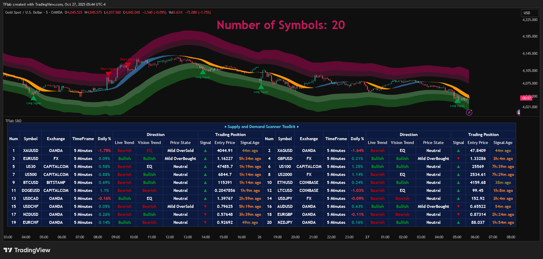Click the 00:57 bar countdown label
543x259 pixels.
coord(526,98)
